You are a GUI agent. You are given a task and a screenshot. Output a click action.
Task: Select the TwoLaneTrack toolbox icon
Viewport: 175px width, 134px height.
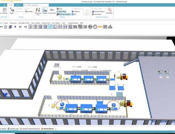(105, 27)
